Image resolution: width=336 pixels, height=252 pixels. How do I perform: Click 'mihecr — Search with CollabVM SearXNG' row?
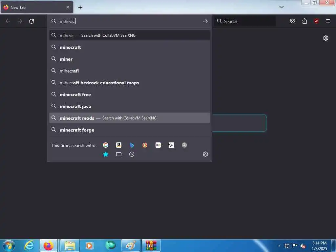point(129,35)
